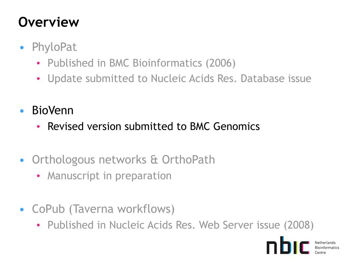
Task: Select 'CoPub (Taverna workflows)' heading
Action: [x=103, y=209]
